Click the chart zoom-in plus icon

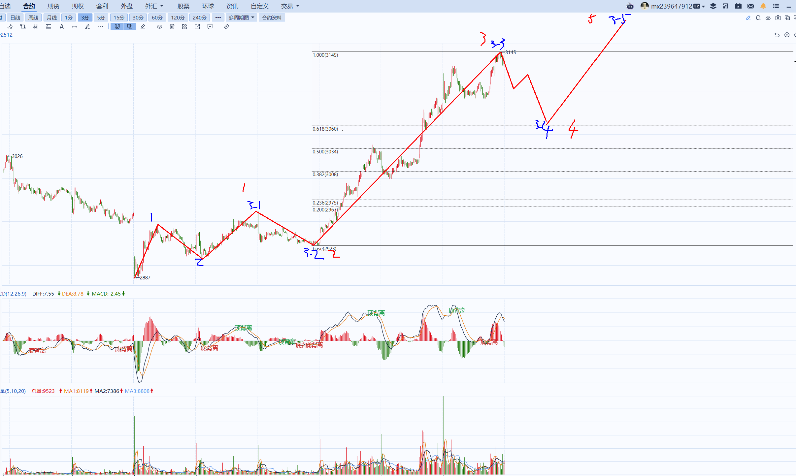click(787, 35)
